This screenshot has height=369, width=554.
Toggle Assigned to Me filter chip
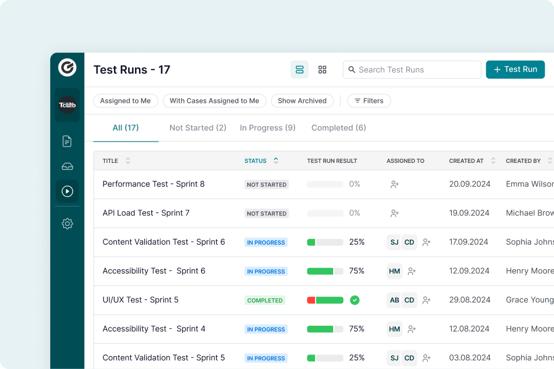click(x=126, y=100)
